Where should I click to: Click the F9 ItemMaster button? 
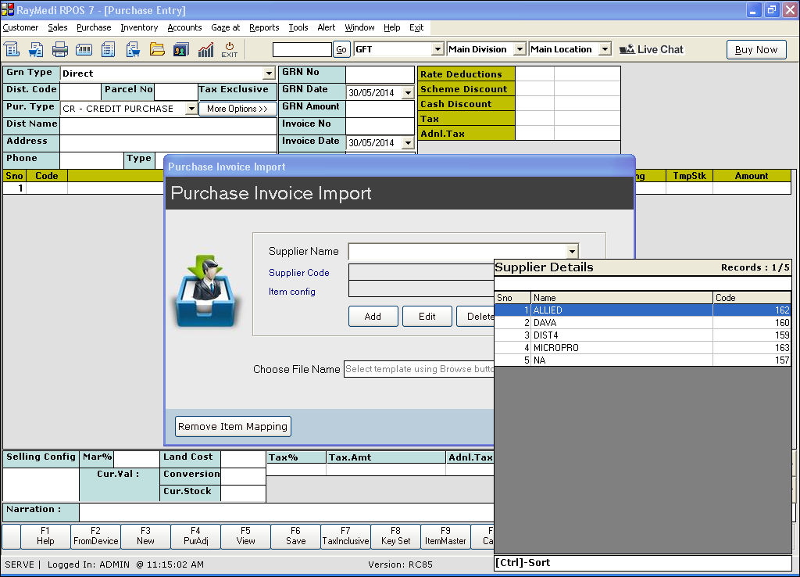pyautogui.click(x=445, y=536)
